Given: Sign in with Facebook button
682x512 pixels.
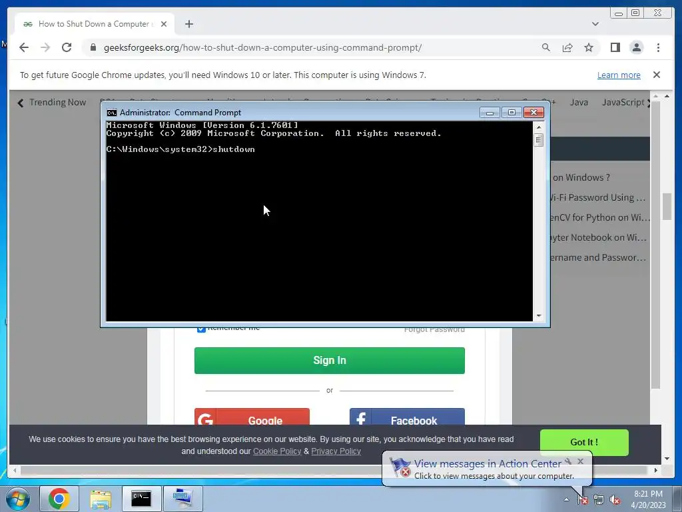Looking at the screenshot, I should pyautogui.click(x=407, y=417).
